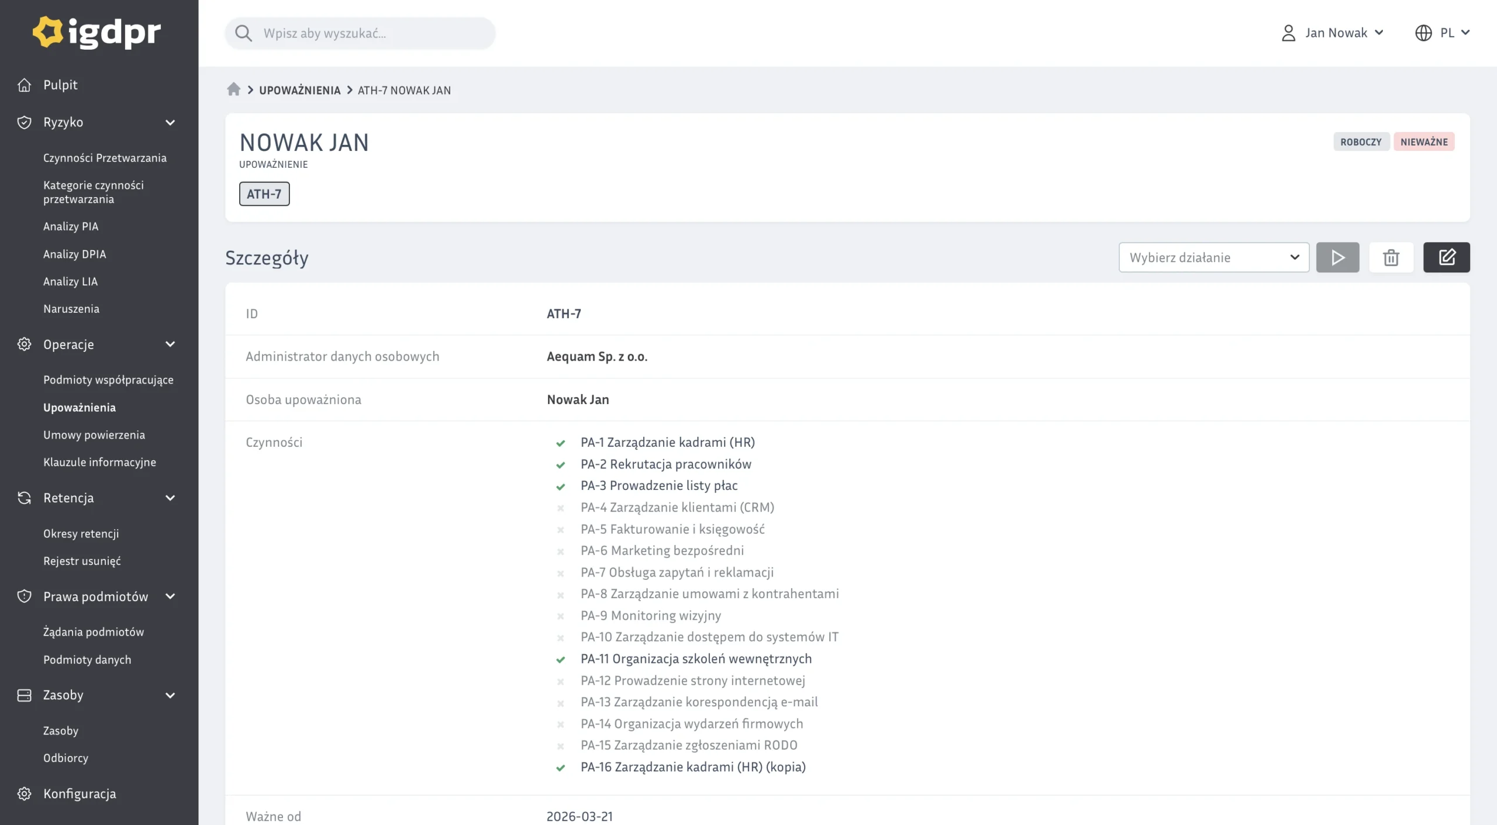Open Umowy powierzenia in sidebar
Image resolution: width=1497 pixels, height=825 pixels.
pyautogui.click(x=94, y=434)
